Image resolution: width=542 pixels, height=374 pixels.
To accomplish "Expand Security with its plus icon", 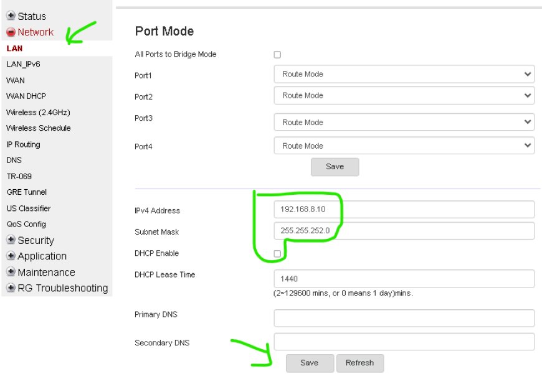I will [x=11, y=240].
